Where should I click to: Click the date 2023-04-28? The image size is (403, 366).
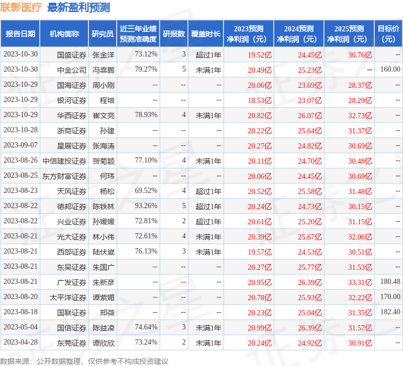tap(20, 342)
